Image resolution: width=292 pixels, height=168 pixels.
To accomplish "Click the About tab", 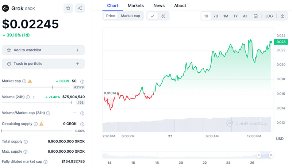I will pos(180,5).
